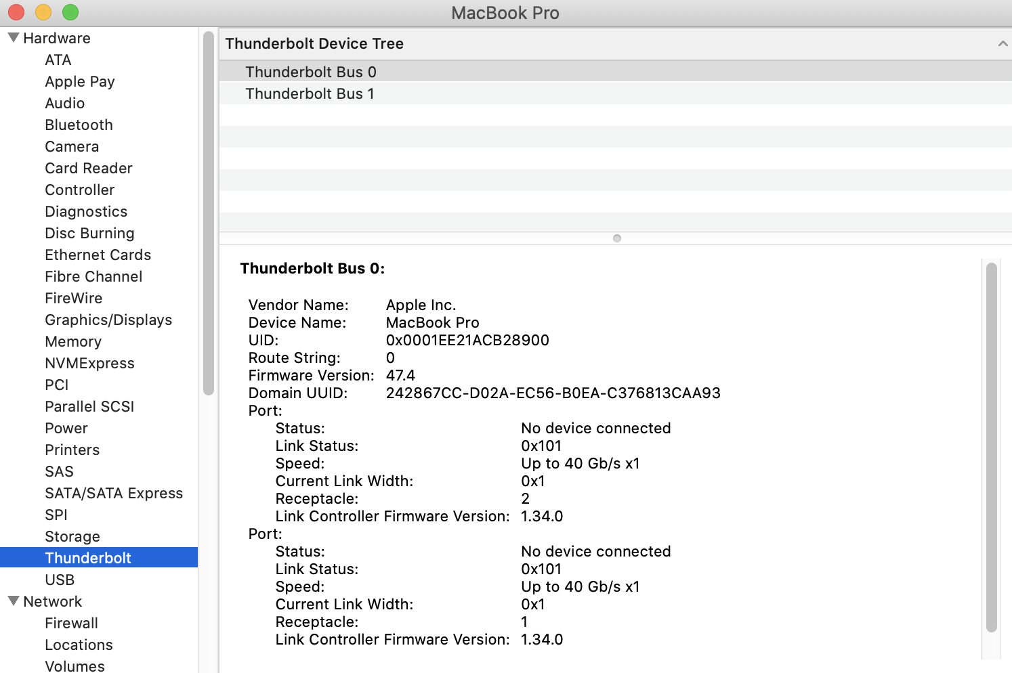This screenshot has width=1012, height=673.
Task: Open Firewall under Network
Action: 72,623
